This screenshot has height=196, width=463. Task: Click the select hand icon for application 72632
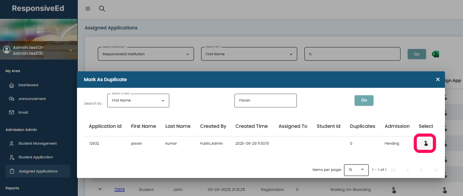(426, 143)
